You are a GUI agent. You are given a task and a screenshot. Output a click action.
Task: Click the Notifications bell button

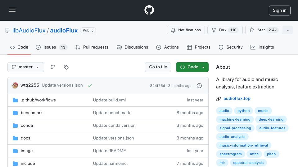pos(186,30)
